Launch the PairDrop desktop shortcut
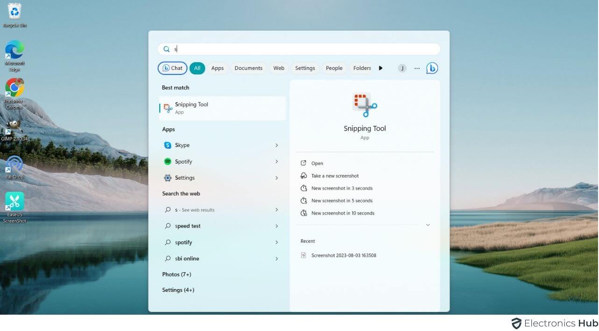Screen dimensions: 599x331 14,164
